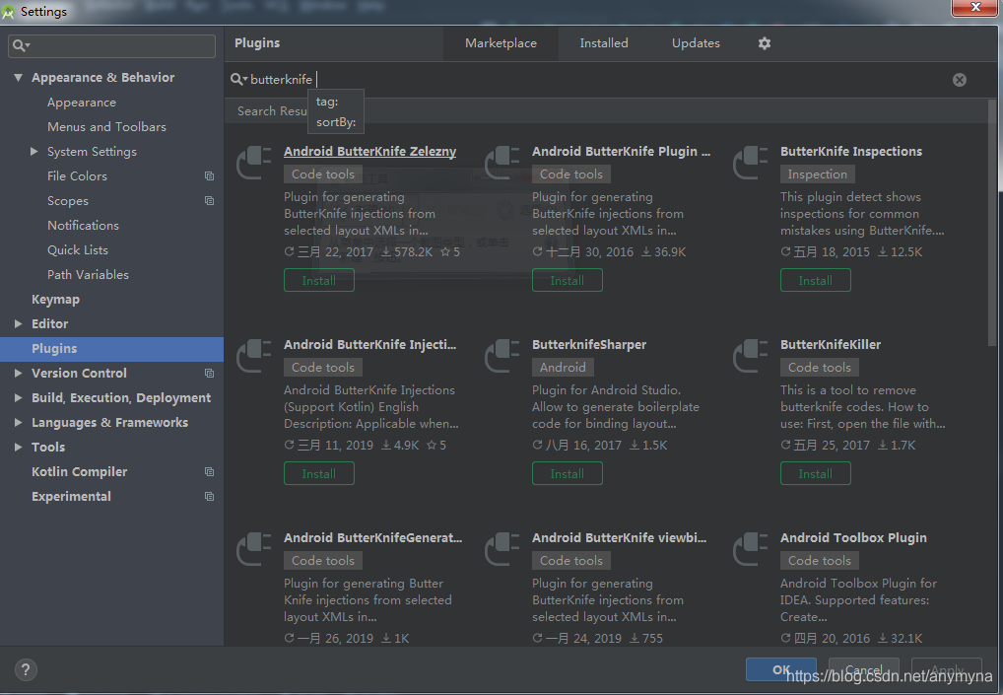This screenshot has height=695, width=1003.
Task: Install the ButterKnifeKiller plugin
Action: (816, 473)
